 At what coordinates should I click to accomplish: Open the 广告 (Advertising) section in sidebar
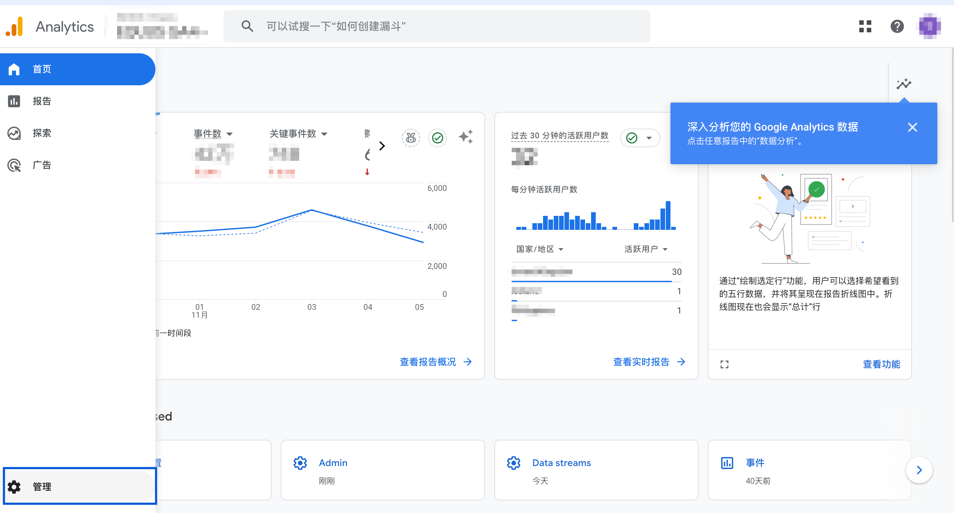click(41, 165)
